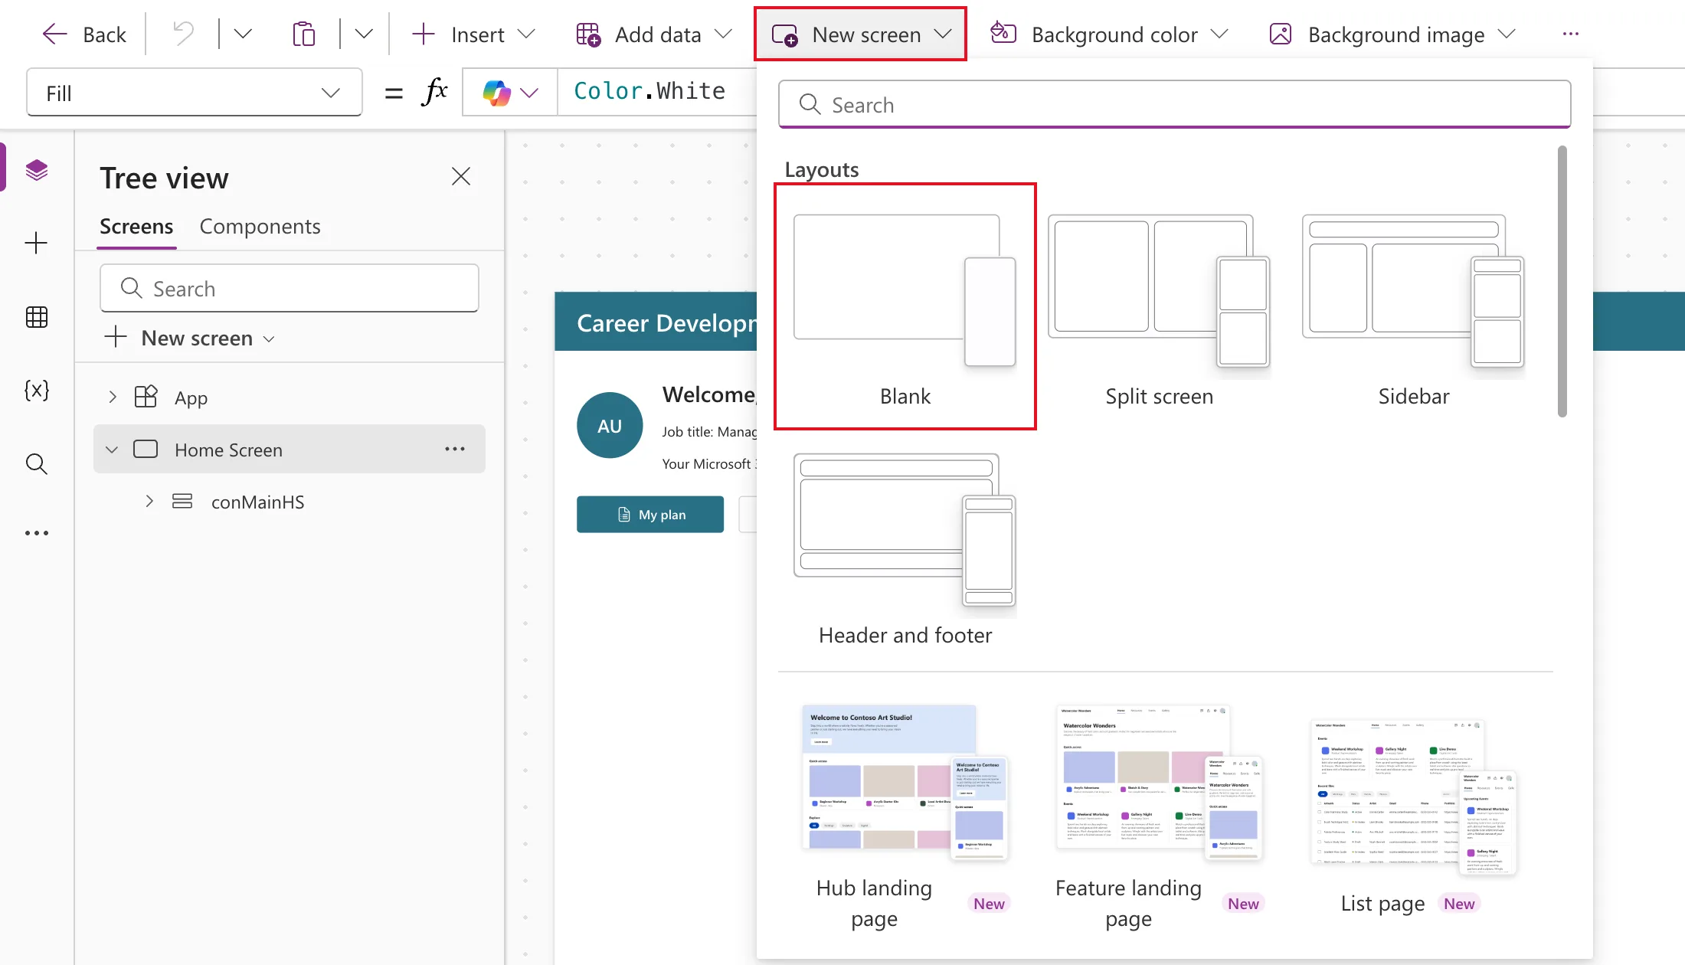Click the Search magnifier icon in sidebar

coord(37,464)
